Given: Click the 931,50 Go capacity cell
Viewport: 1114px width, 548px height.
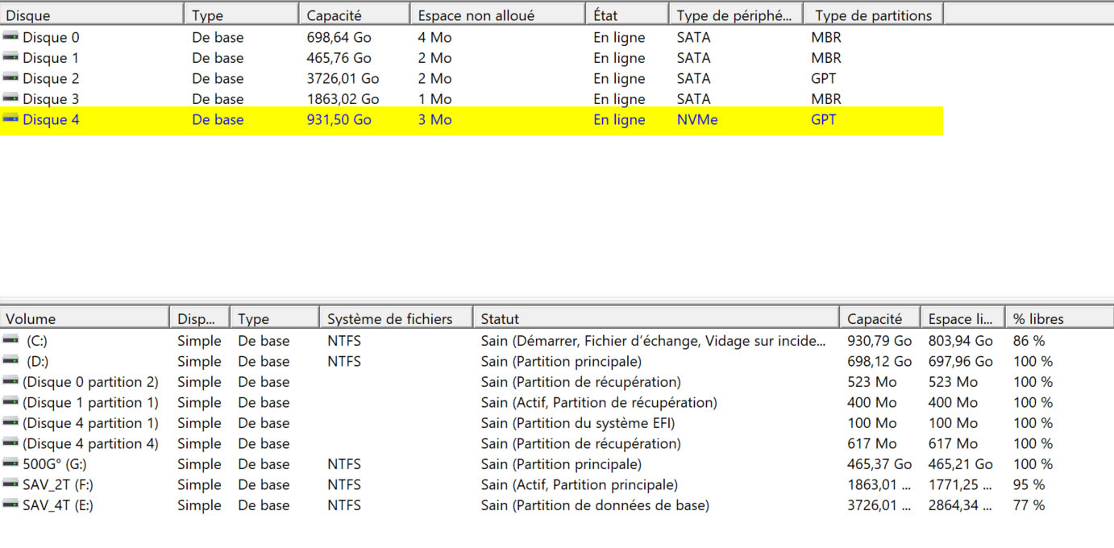Looking at the screenshot, I should point(339,119).
